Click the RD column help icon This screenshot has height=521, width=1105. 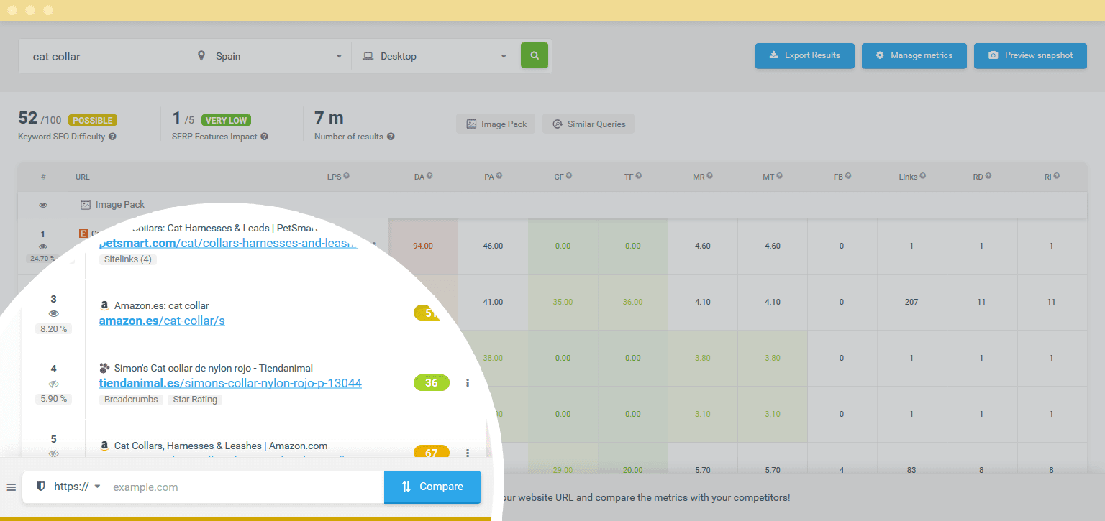988,176
